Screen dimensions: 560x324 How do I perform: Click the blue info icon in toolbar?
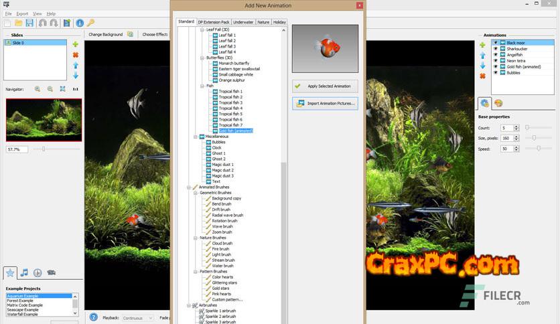tap(79, 23)
